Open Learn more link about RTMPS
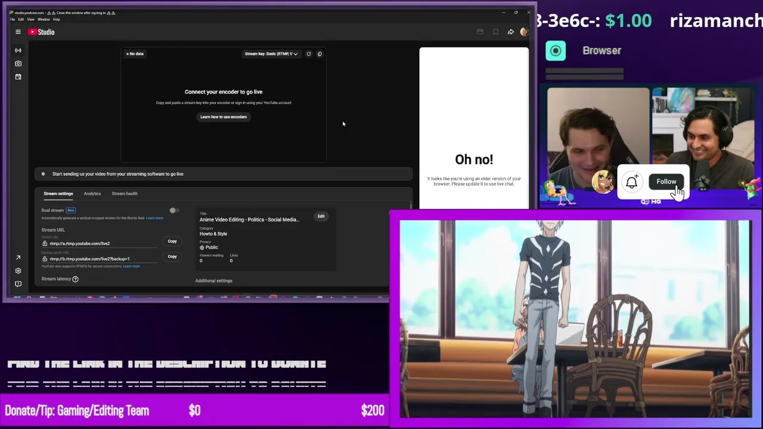The width and height of the screenshot is (763, 429). pyautogui.click(x=132, y=266)
